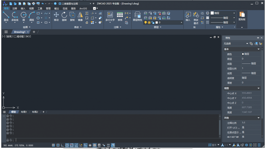The width and height of the screenshot is (266, 149).
Task: Open the layer 0 dropdown list
Action: point(182,23)
